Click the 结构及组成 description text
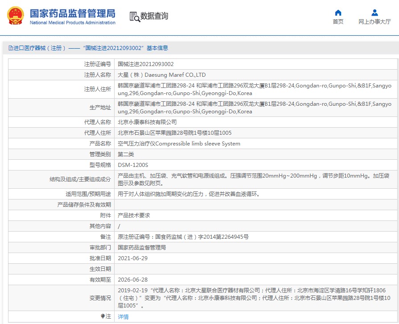This screenshot has height=324, width=399. (254, 179)
